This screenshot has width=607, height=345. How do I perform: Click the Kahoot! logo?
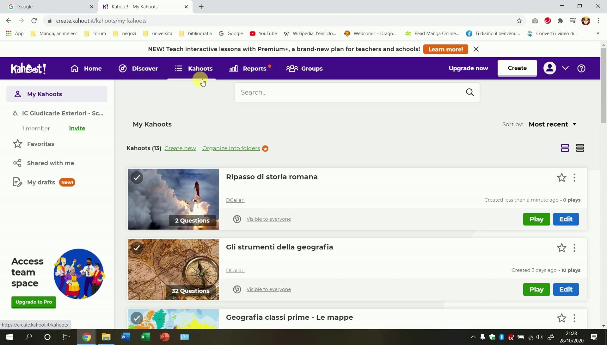28,68
